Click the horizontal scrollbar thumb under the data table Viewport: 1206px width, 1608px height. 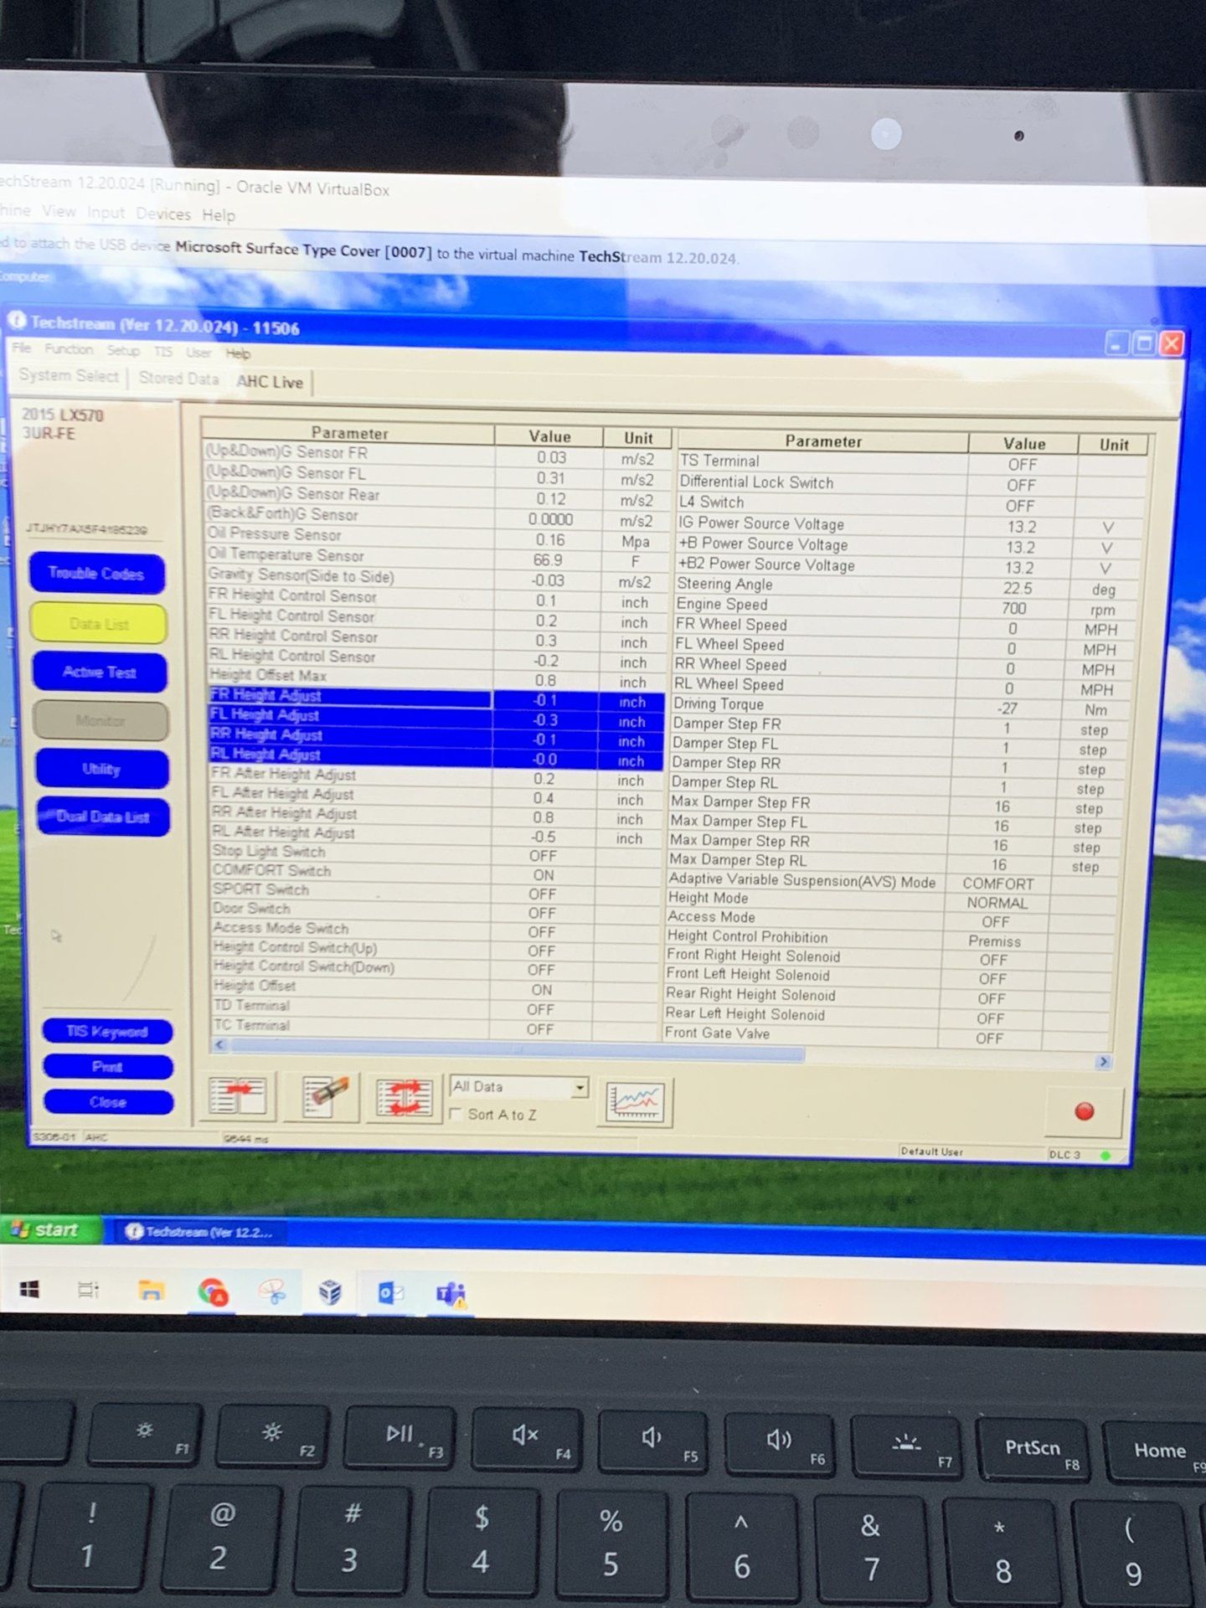coord(517,1050)
